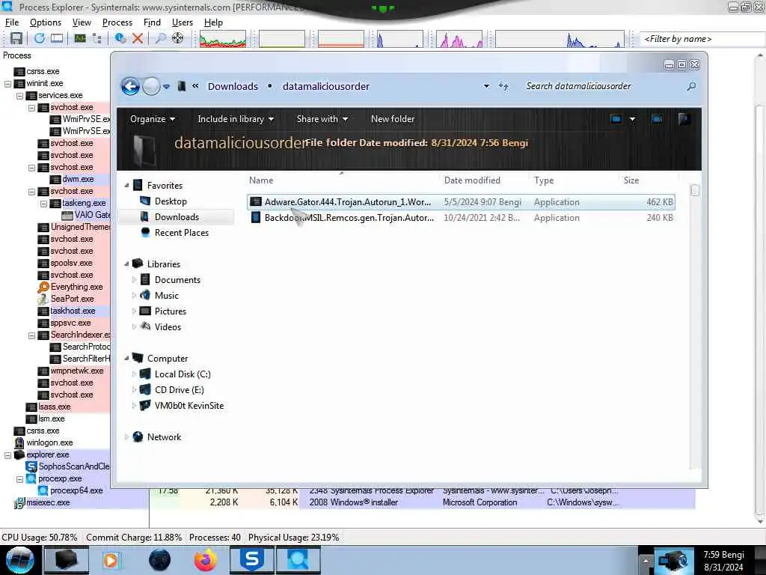Viewport: 766px width, 575px height.
Task: Click the Save icon in Process Explorer toolbar
Action: (x=16, y=38)
